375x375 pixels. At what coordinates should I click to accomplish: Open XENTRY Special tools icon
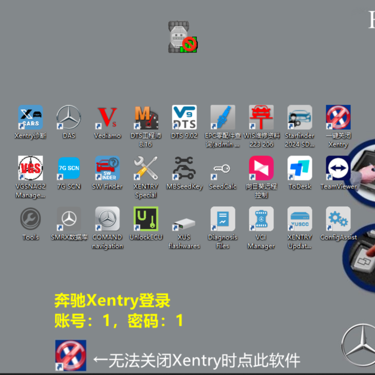coord(146,169)
